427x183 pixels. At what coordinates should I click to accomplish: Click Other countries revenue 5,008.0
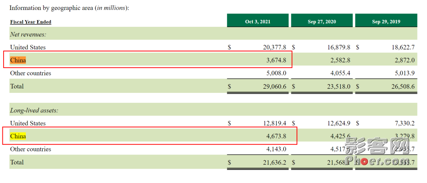point(276,73)
